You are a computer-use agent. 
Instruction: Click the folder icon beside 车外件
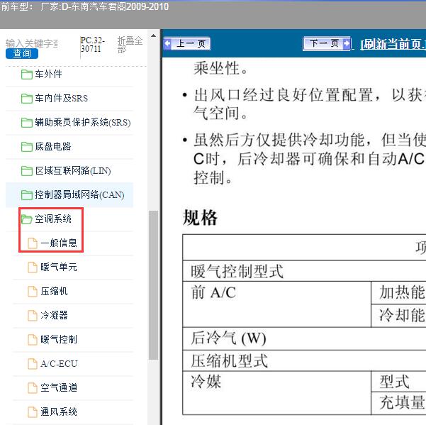pyautogui.click(x=27, y=74)
